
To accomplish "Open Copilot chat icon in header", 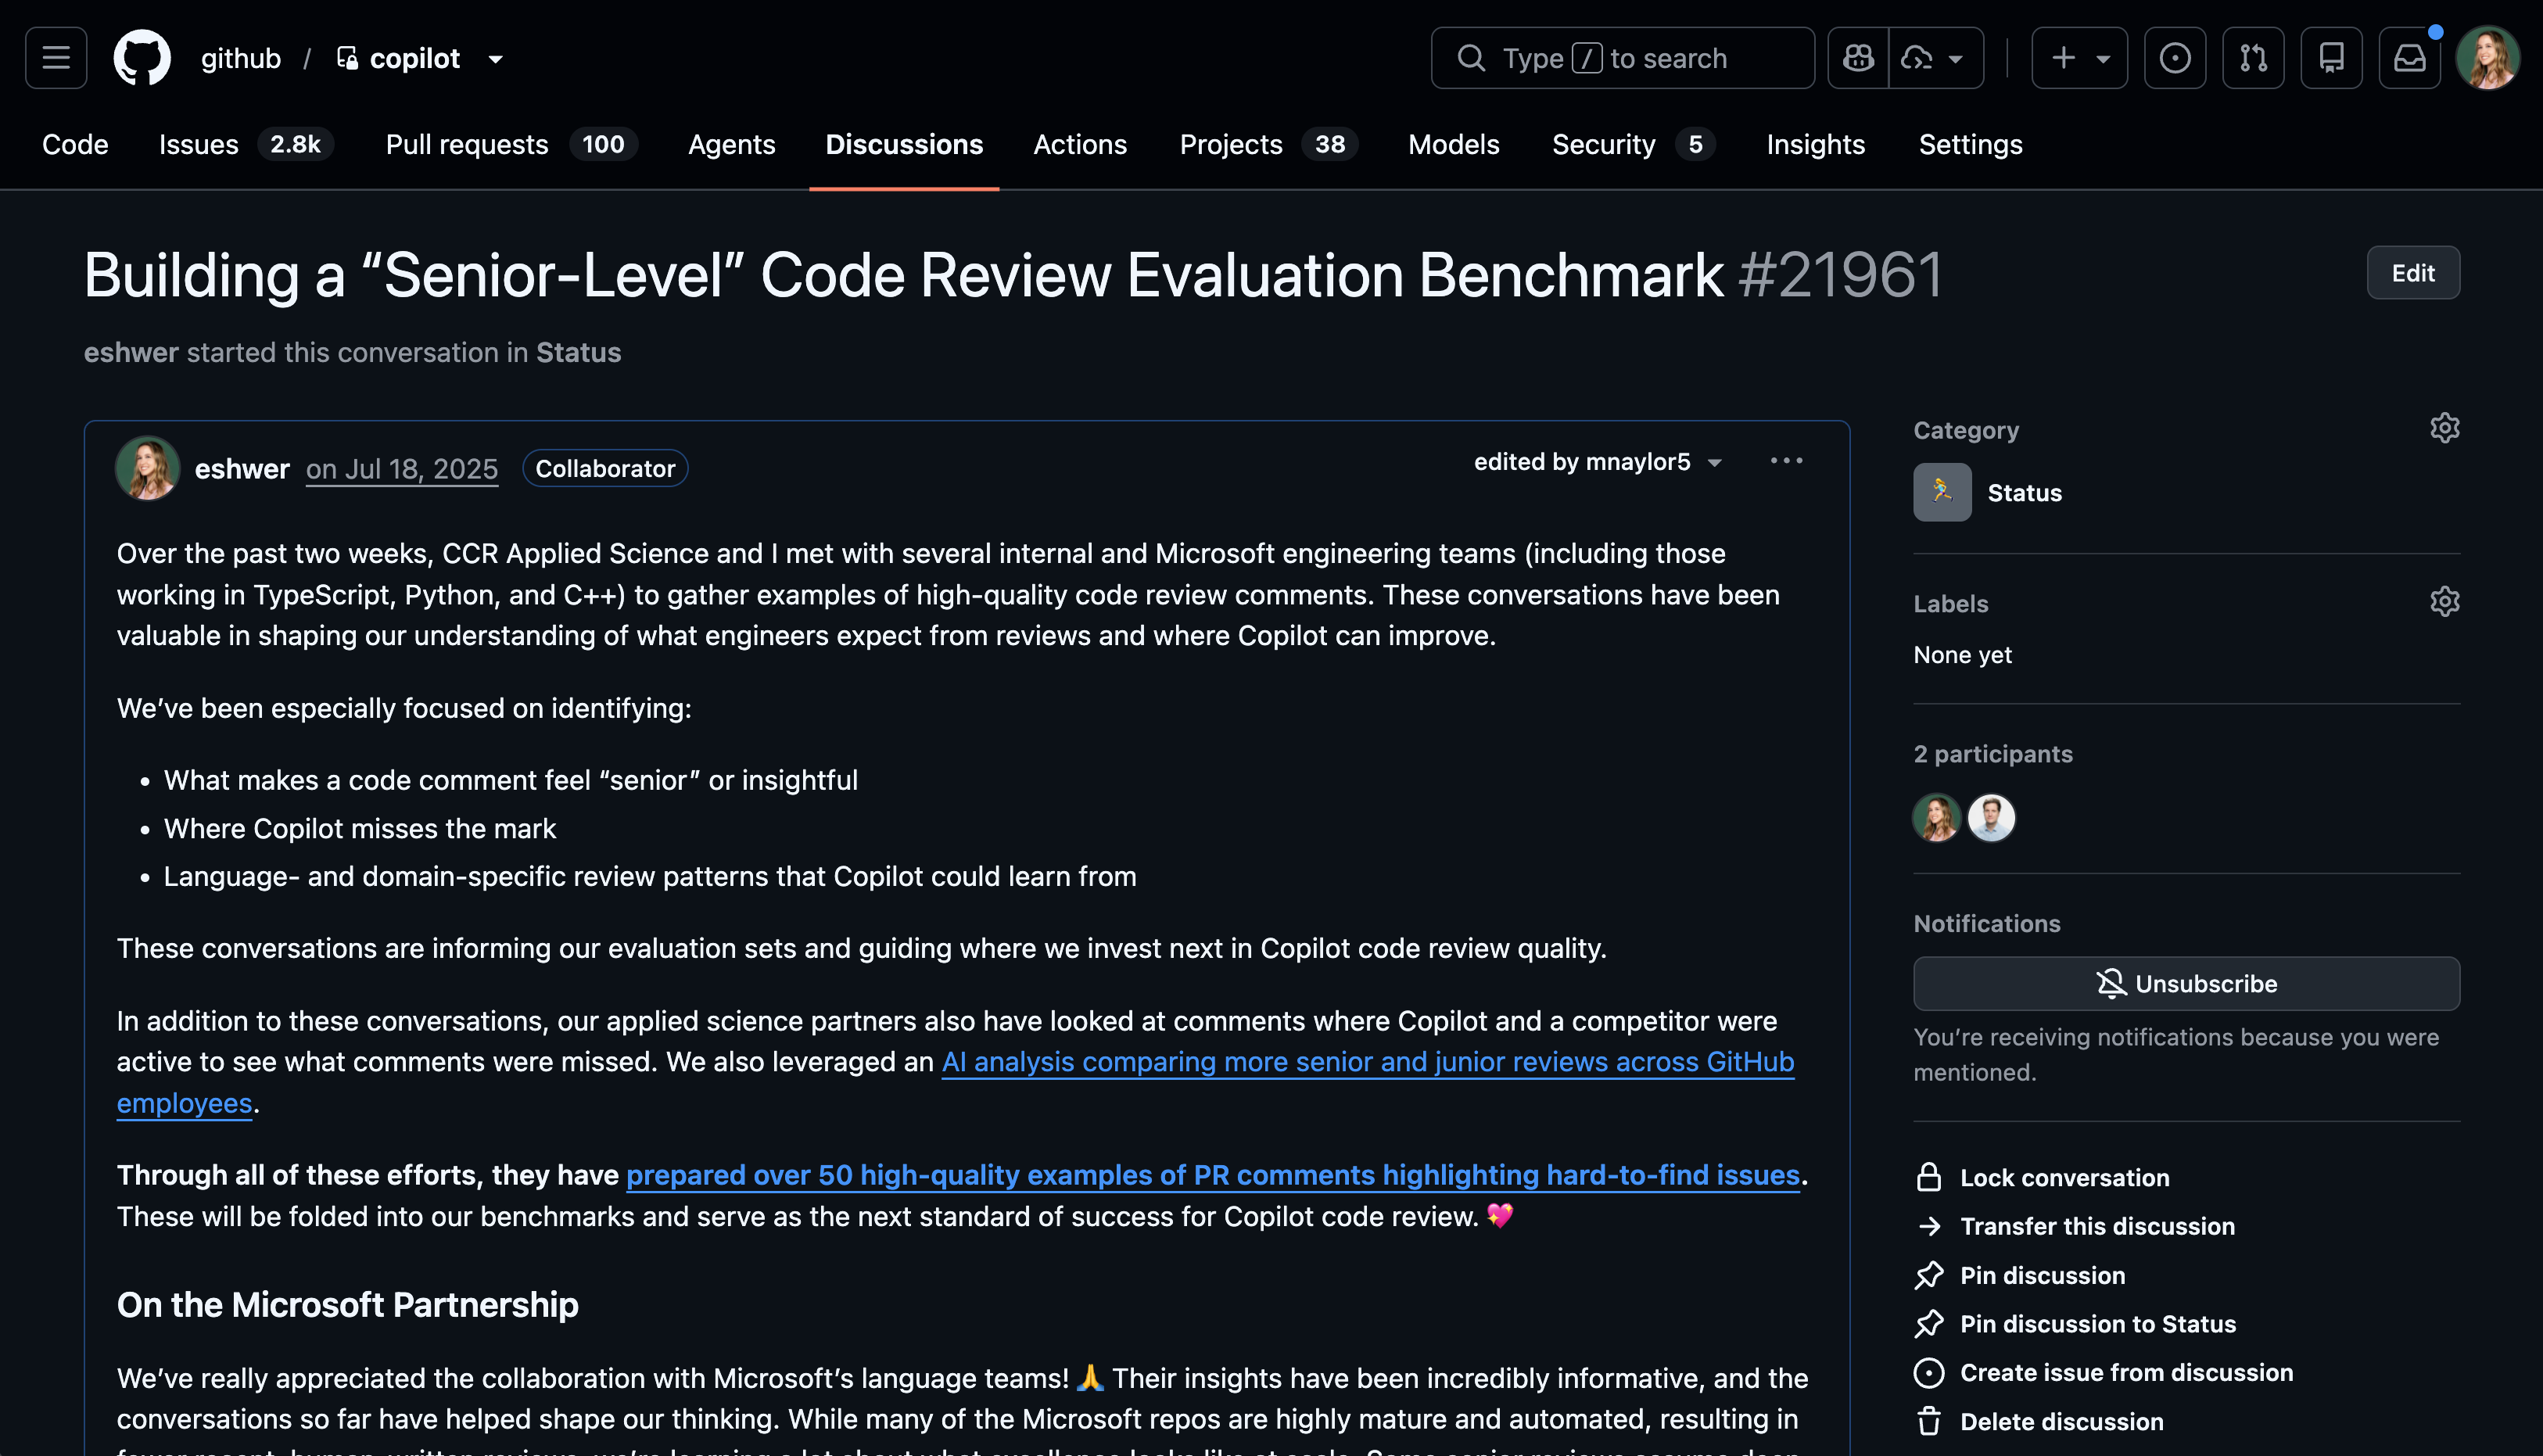I will point(1858,58).
